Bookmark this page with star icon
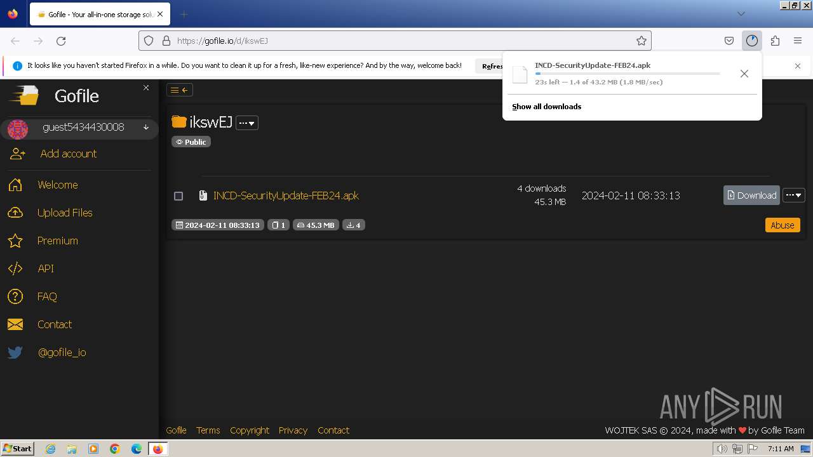 pos(642,41)
